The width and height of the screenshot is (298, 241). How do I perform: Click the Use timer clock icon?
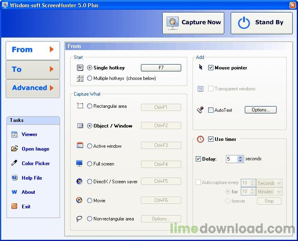pos(201,139)
